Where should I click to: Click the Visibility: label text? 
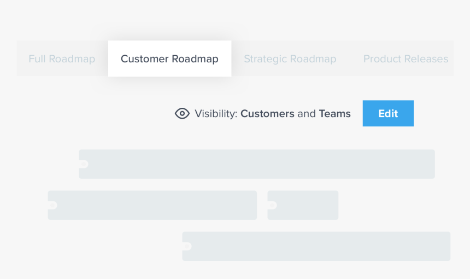pyautogui.click(x=216, y=114)
